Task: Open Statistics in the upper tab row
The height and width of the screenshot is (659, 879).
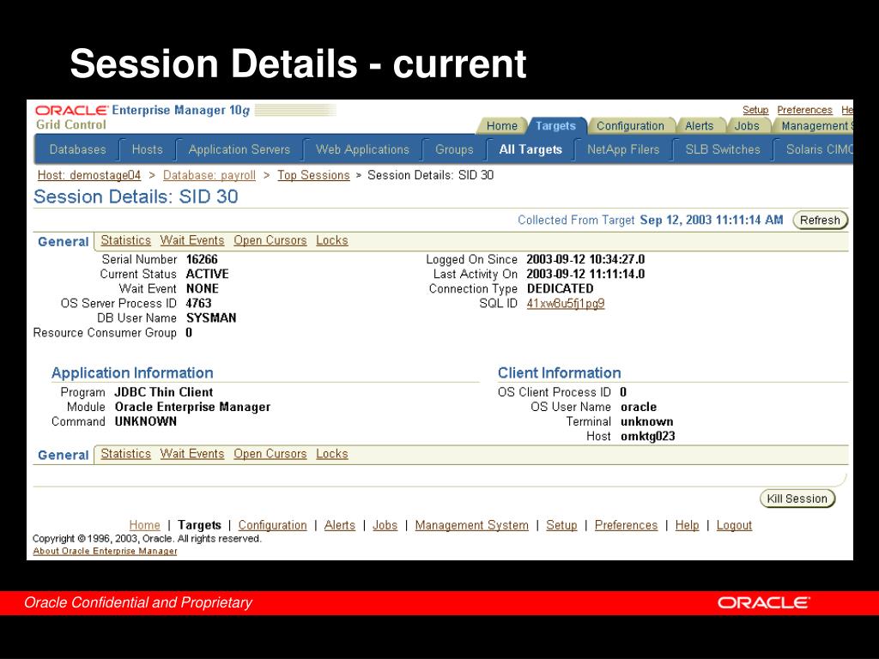Action: pyautogui.click(x=125, y=240)
